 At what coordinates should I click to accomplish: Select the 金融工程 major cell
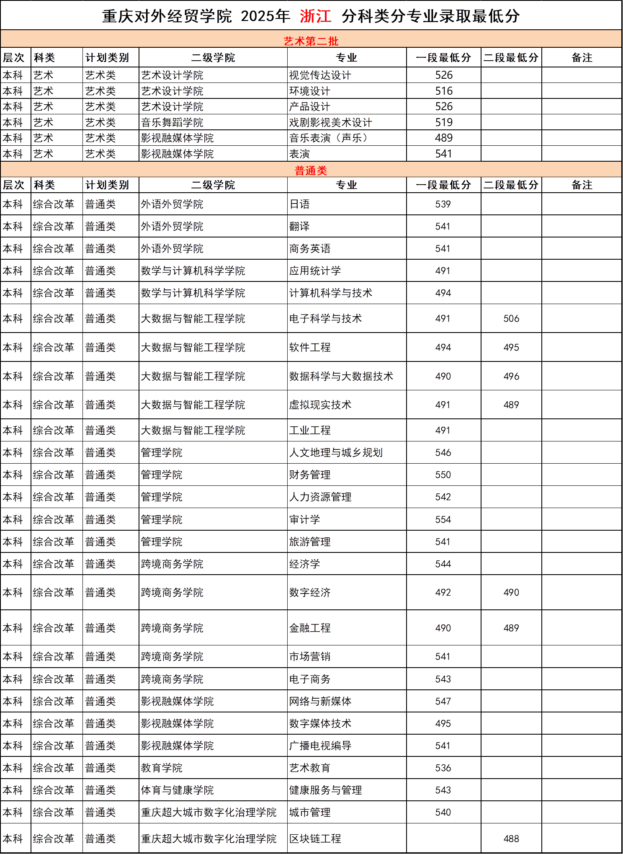310,628
